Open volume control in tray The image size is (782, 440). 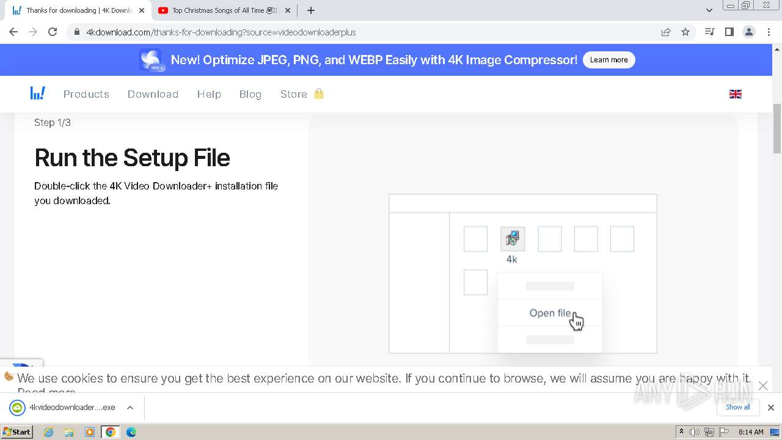(x=695, y=432)
